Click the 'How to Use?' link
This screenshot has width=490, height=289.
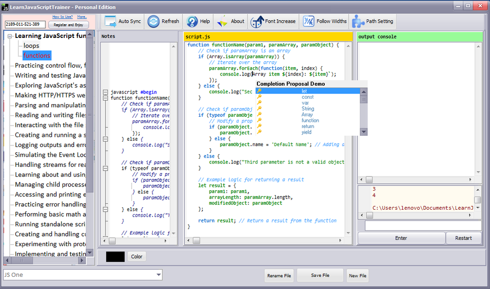pos(62,17)
